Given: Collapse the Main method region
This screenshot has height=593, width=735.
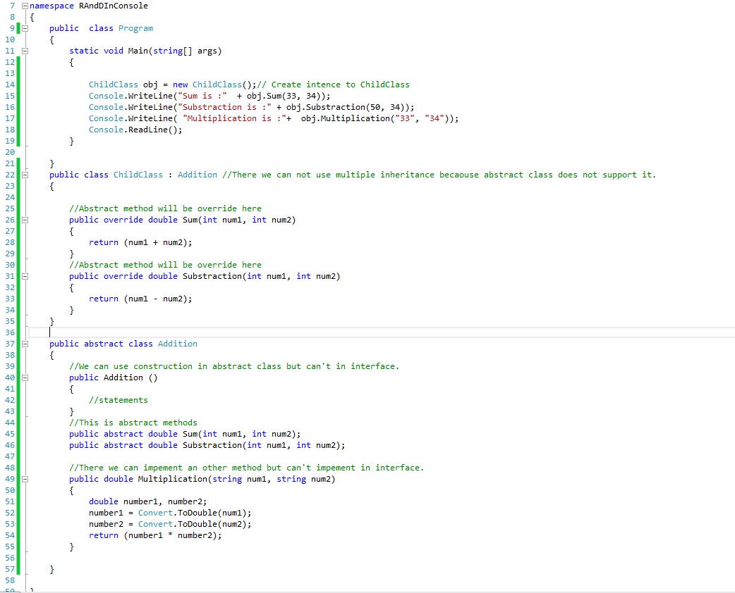Looking at the screenshot, I should [24, 51].
